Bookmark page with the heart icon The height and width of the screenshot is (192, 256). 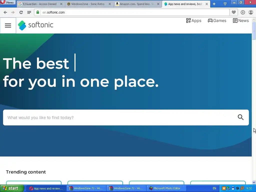(x=234, y=12)
